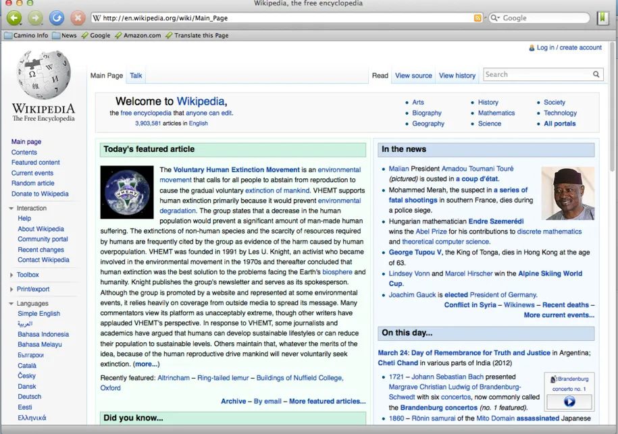Open the Conflict in Syria link
Image resolution: width=618 pixels, height=434 pixels.
click(x=470, y=305)
